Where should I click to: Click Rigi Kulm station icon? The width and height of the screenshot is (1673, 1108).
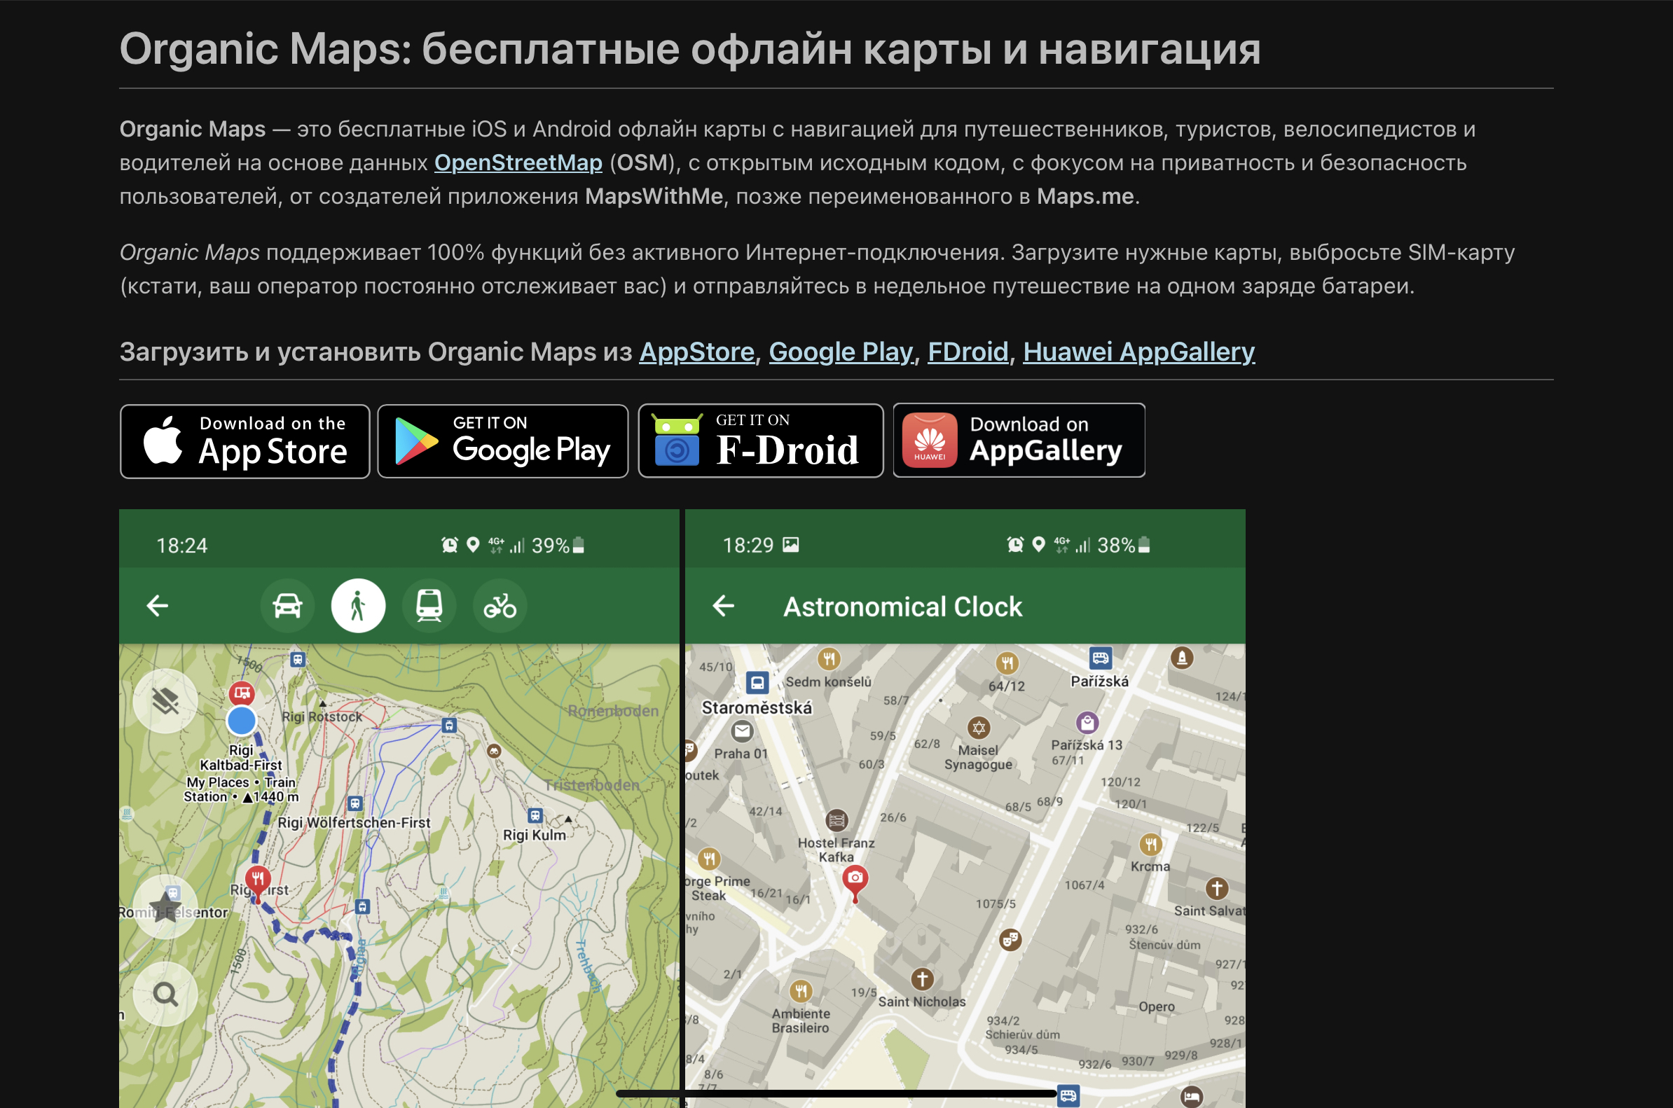click(536, 815)
